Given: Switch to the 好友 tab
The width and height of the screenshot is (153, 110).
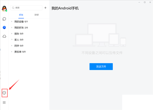Looking at the screenshot, I should (x=21, y=15).
